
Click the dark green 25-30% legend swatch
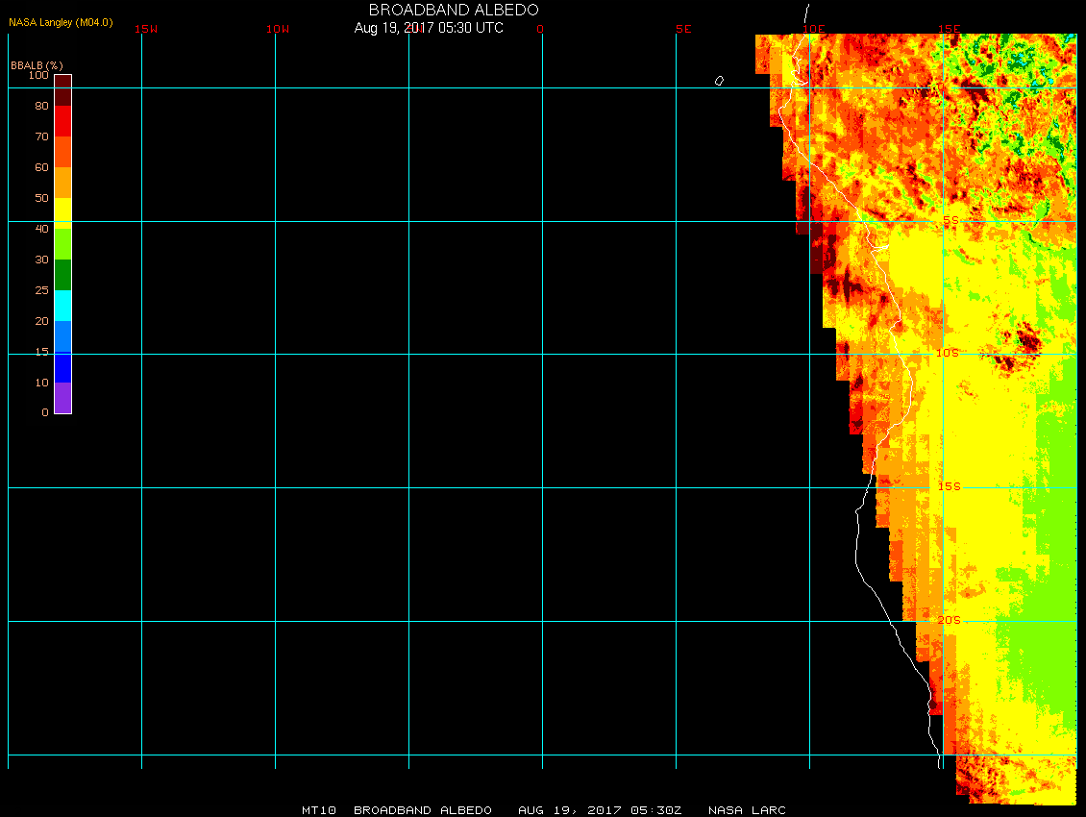coord(62,274)
